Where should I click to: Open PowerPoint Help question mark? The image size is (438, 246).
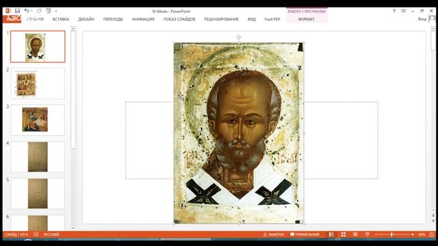(394, 11)
